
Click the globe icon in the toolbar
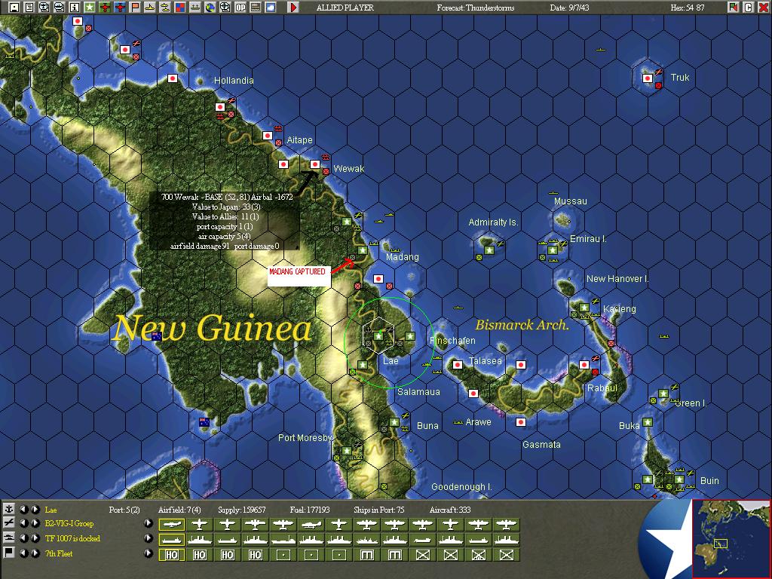(x=210, y=8)
